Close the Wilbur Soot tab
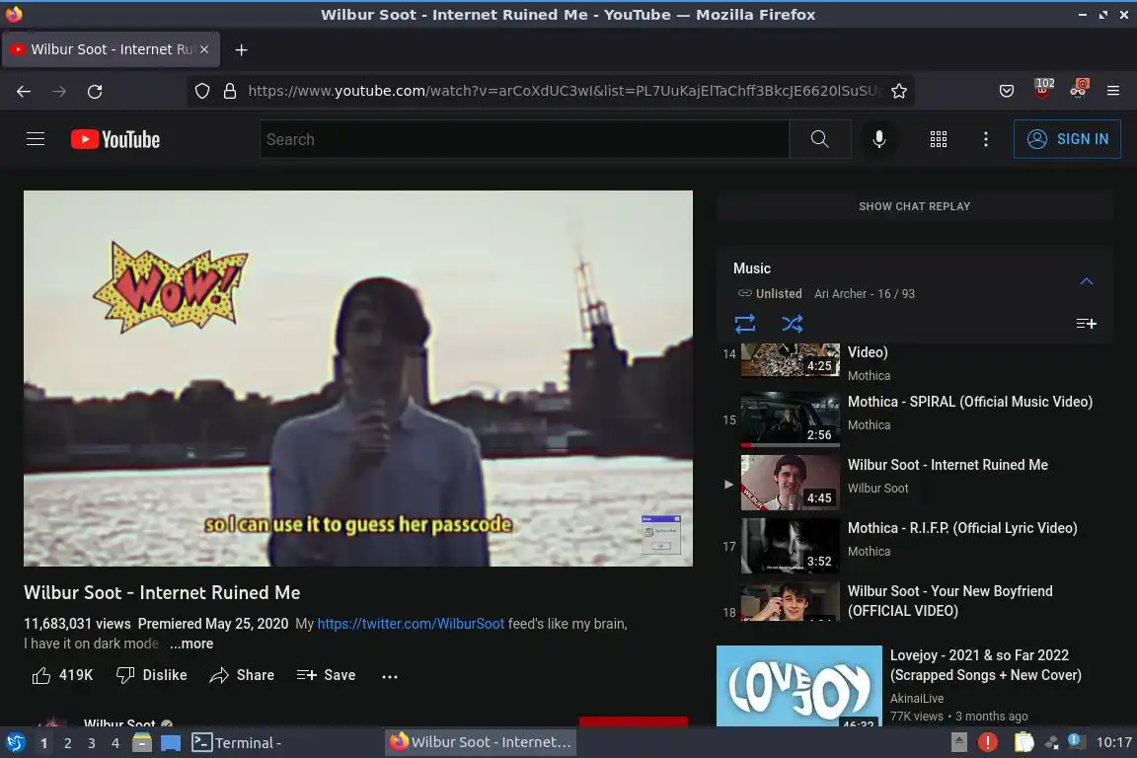Screen dimensions: 1137x758 (204, 49)
